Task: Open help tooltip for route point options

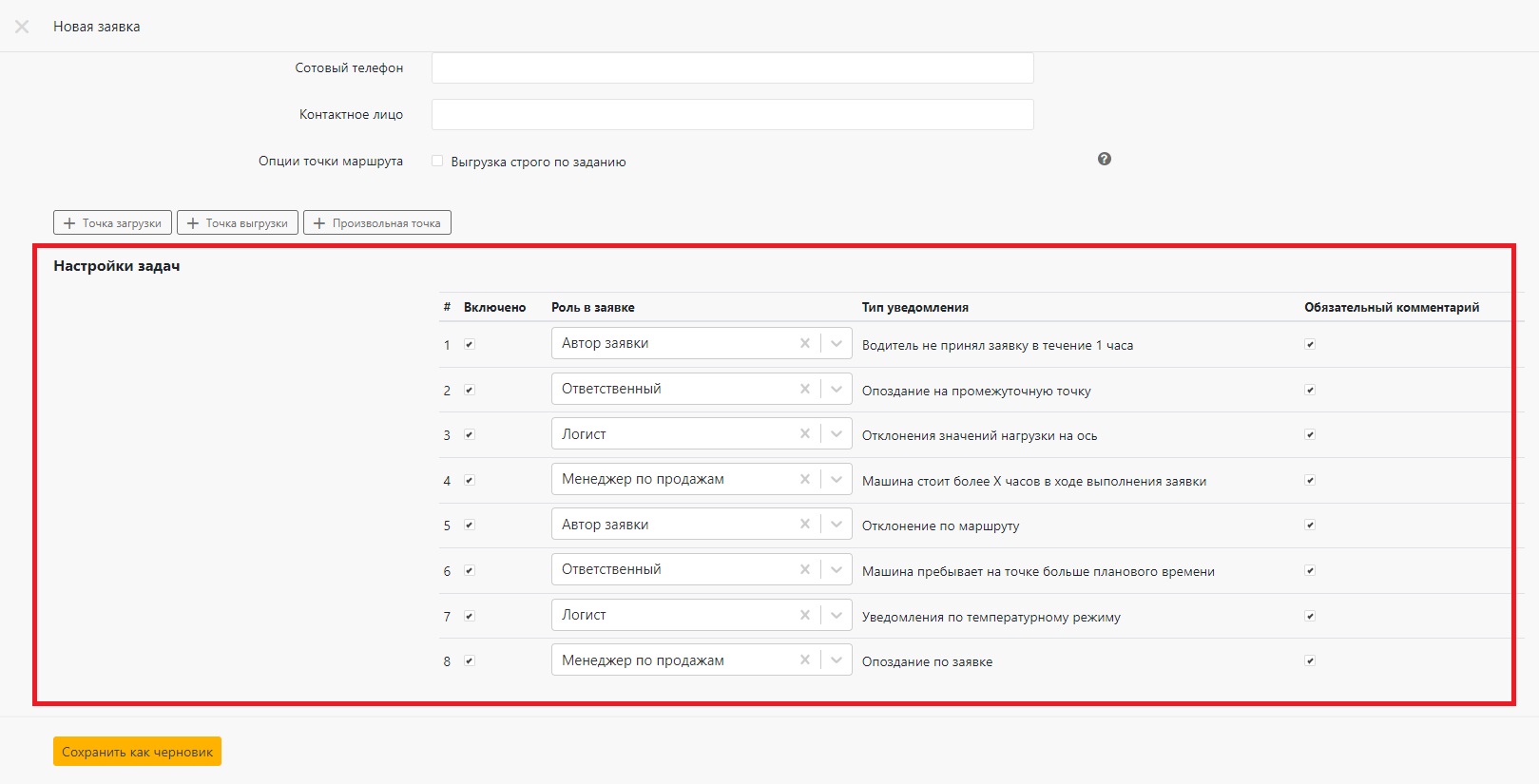Action: 1104,159
